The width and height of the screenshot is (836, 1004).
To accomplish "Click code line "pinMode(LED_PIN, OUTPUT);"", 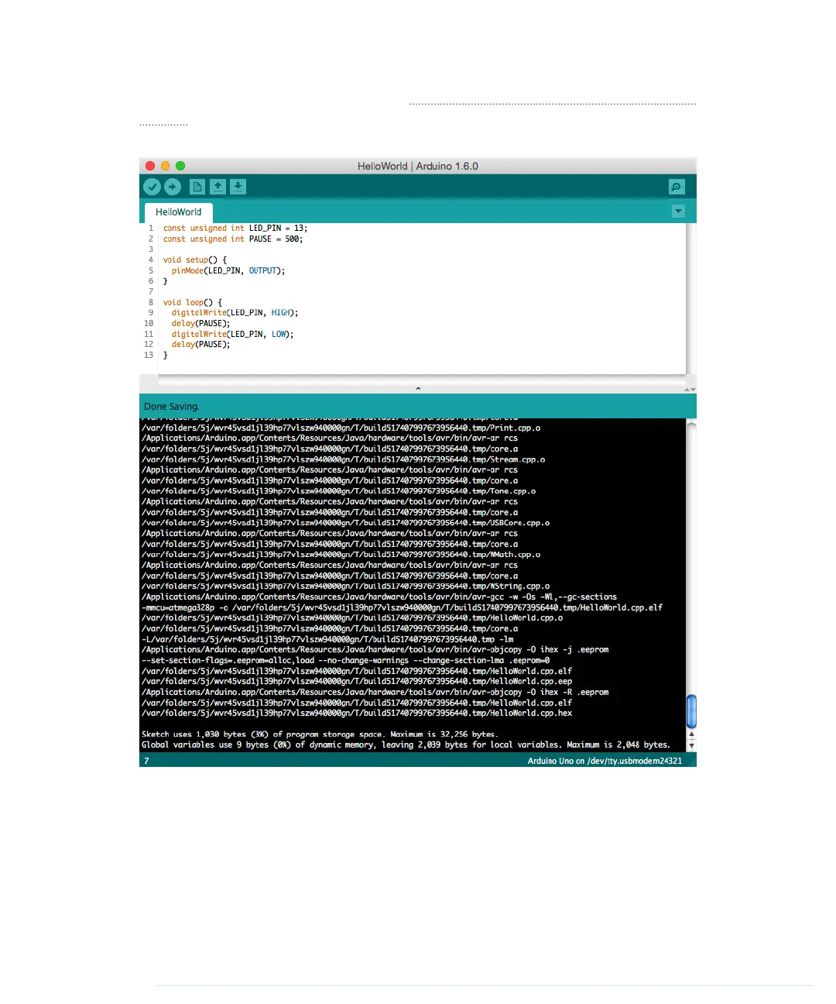I will point(228,271).
